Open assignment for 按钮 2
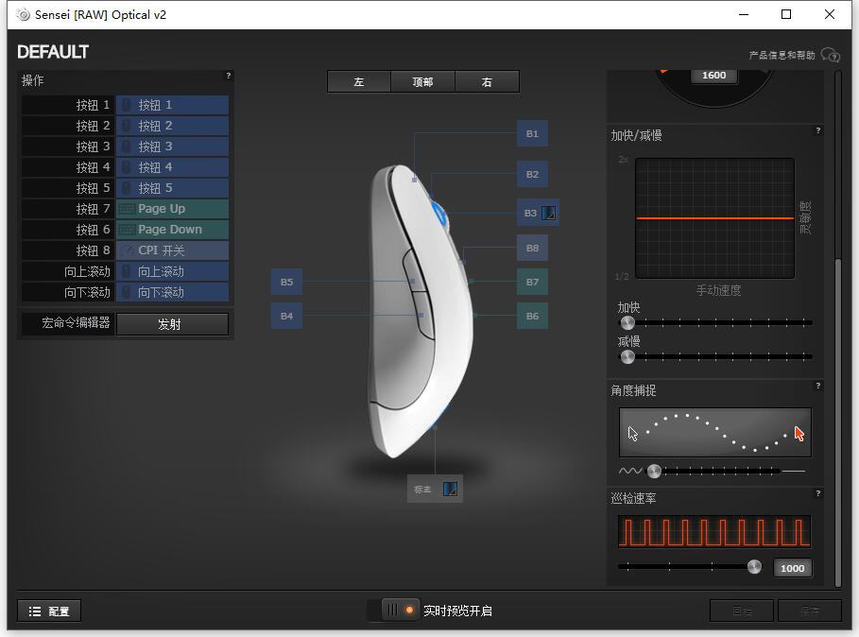Image resolution: width=859 pixels, height=637 pixels. 173,126
